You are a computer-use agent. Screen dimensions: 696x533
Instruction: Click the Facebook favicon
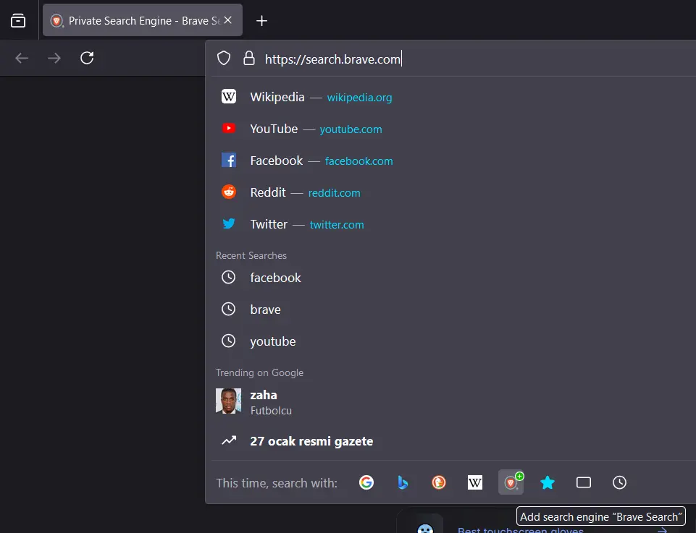click(x=229, y=161)
